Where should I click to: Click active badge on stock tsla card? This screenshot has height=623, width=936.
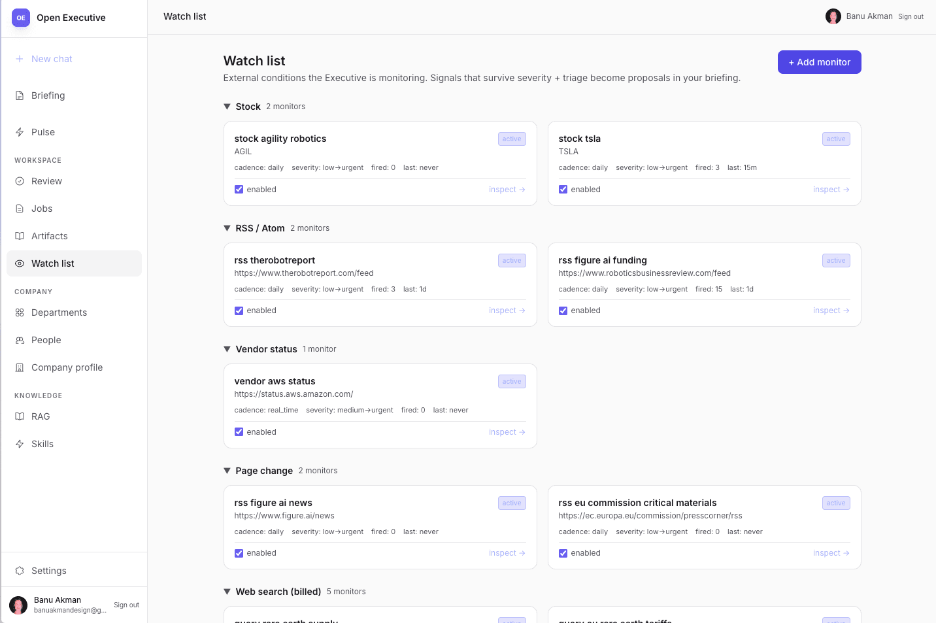point(836,139)
